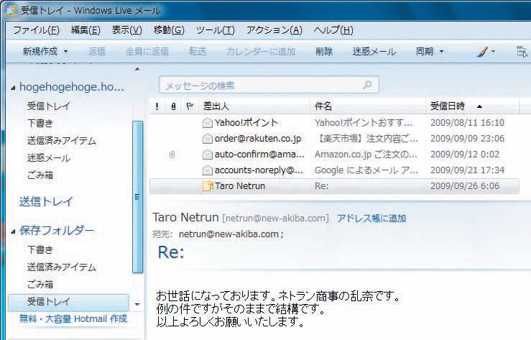Select 送信済みアイテム under 保存フォルダー
The image size is (531, 340).
pyautogui.click(x=62, y=267)
